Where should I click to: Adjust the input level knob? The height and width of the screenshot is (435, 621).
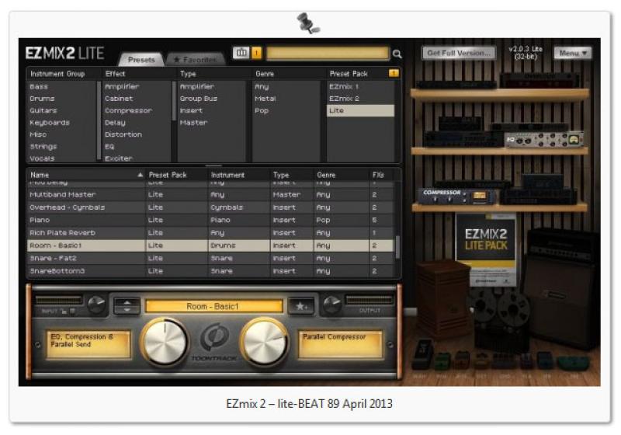pyautogui.click(x=96, y=304)
